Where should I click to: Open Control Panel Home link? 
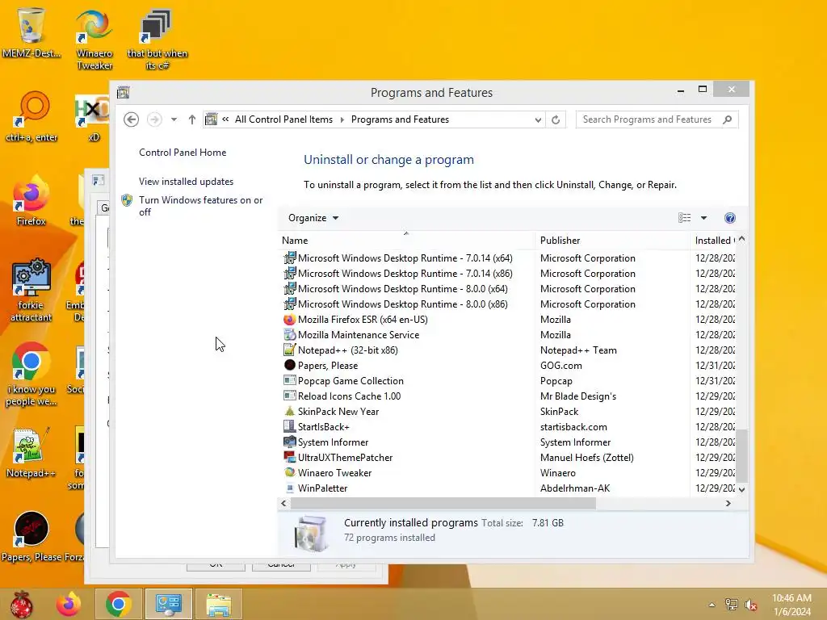click(183, 153)
